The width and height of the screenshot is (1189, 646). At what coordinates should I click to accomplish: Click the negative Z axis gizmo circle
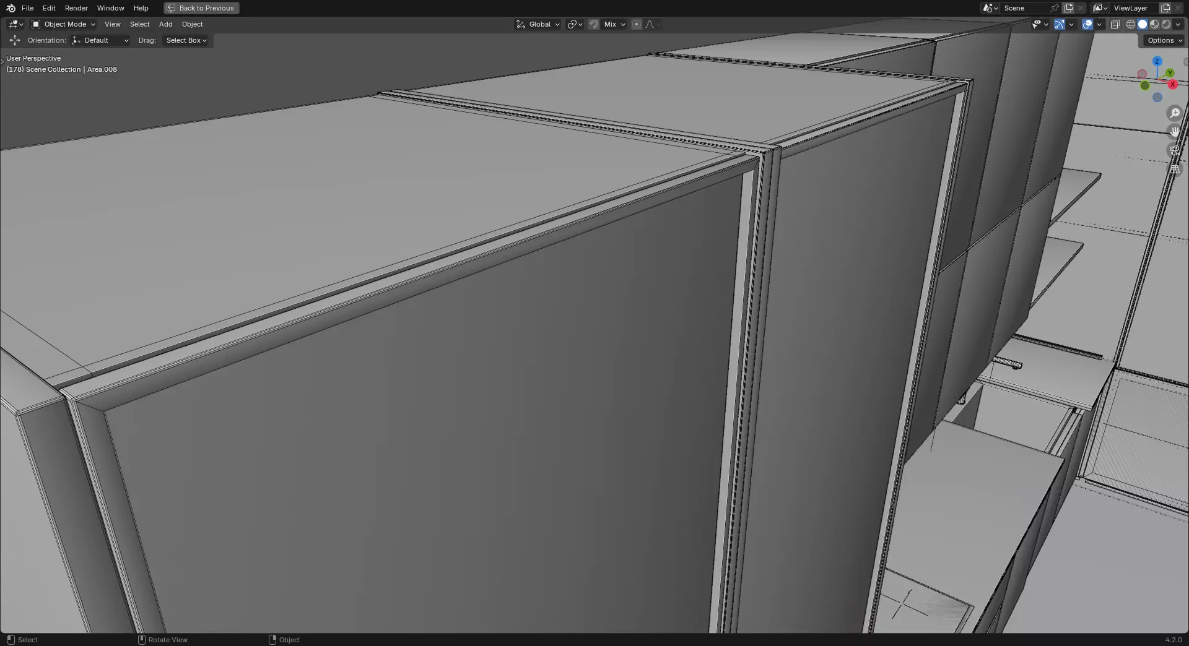click(1157, 97)
